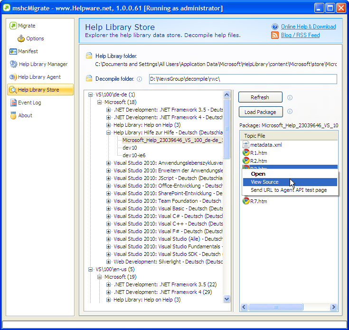Viewport: 349px width, 330px height.
Task: Click the Help Library Manager gear icon
Action: pos(14,64)
